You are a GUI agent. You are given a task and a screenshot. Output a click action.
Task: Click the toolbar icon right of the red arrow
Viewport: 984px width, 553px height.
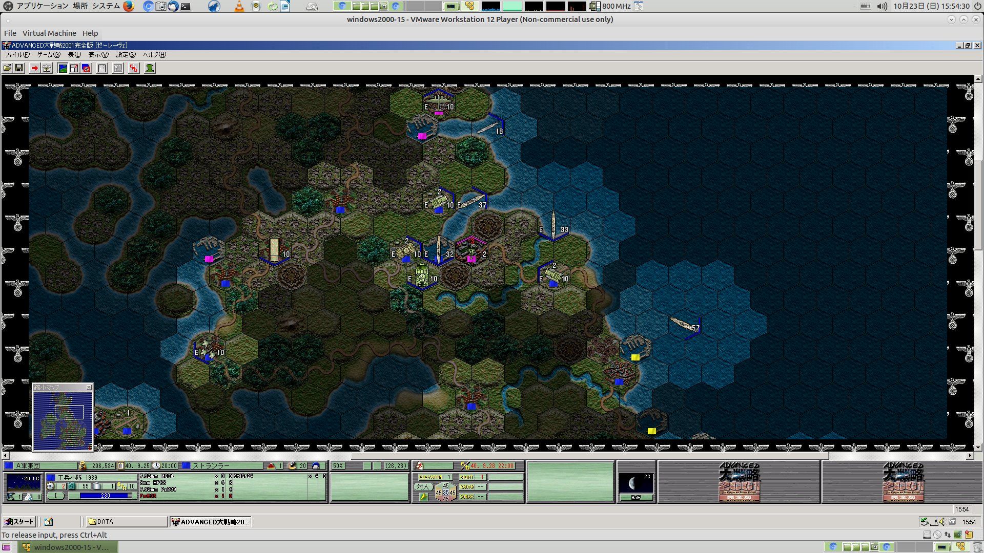pos(47,68)
